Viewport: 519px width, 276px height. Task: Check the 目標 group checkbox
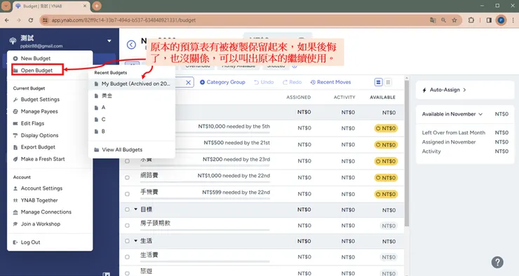point(127,209)
